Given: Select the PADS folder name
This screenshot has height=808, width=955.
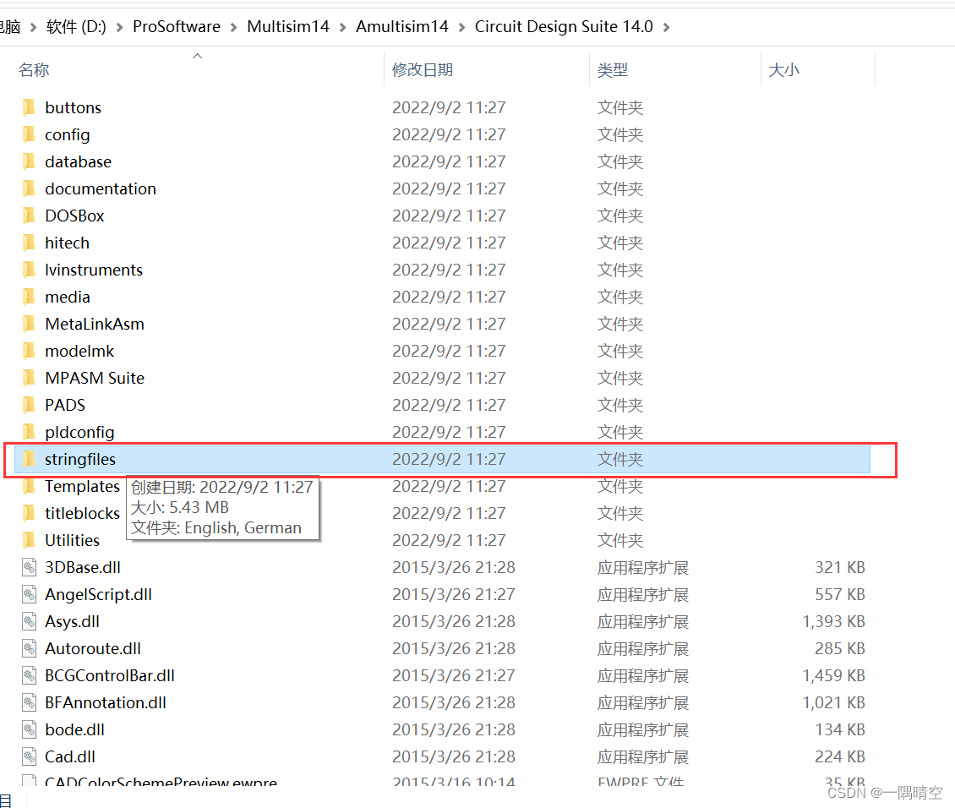Looking at the screenshot, I should 65,405.
